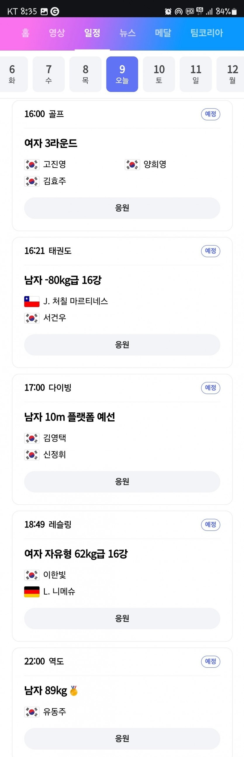The width and height of the screenshot is (244, 757).
Task: Tap the 예정 badge on wrestling 18:49 card
Action: click(211, 525)
